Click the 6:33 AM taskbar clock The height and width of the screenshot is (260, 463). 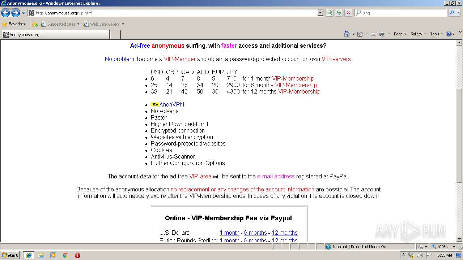click(x=445, y=255)
